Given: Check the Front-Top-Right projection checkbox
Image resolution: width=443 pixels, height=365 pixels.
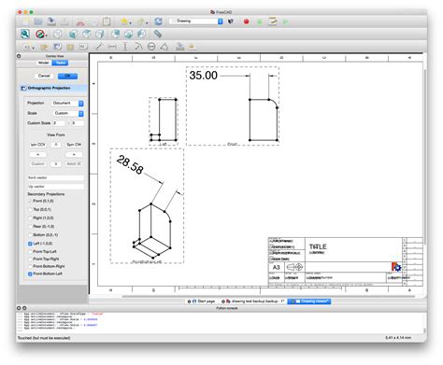Looking at the screenshot, I should (x=30, y=259).
